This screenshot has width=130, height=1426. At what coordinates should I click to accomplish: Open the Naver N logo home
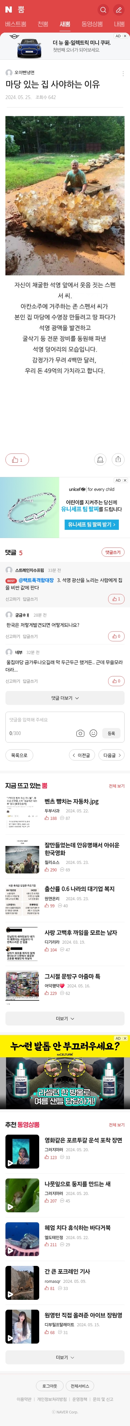(x=8, y=9)
